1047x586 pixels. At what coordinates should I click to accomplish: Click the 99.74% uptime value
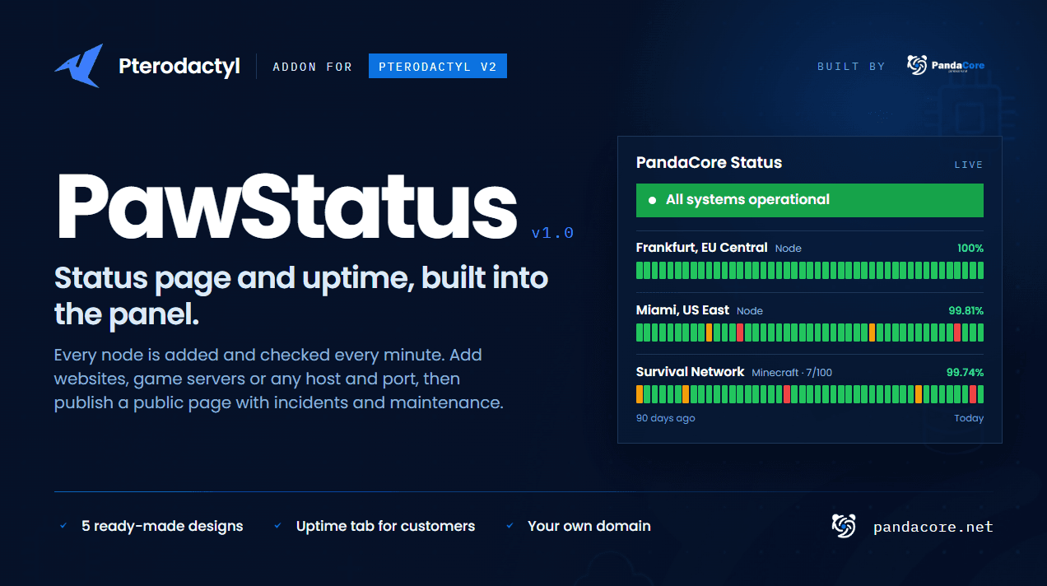coord(966,373)
